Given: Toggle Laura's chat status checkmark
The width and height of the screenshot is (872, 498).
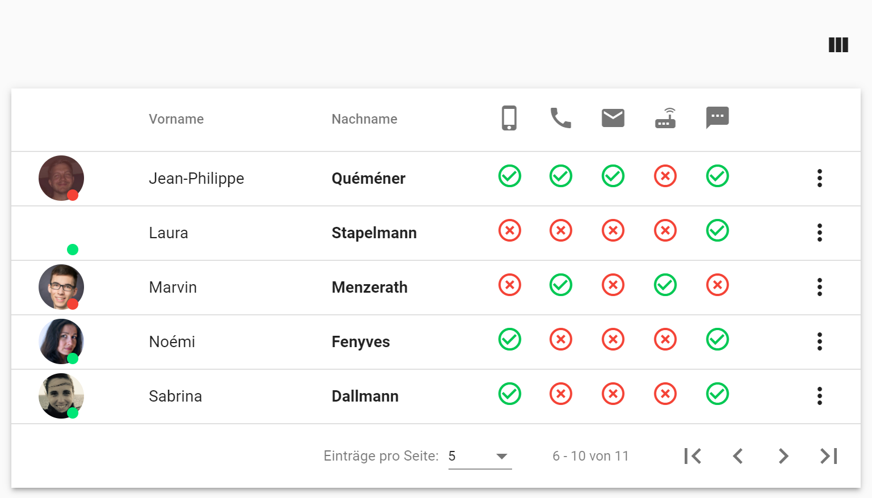Looking at the screenshot, I should click(x=718, y=231).
